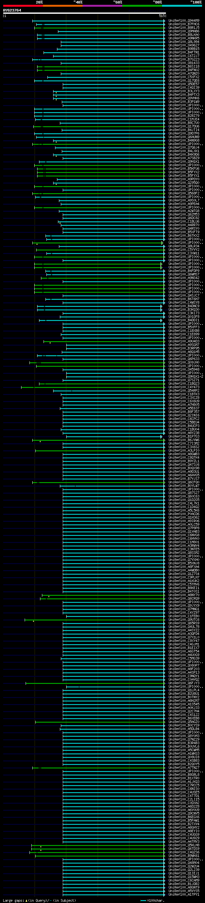Select hit label UniRef100_C4QZS6
The height and width of the screenshot is (903, 205).
coord(184,852)
